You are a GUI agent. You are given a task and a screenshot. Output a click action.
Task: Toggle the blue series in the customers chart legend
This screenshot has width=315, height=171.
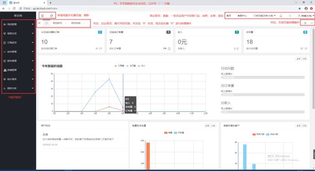pos(272,134)
